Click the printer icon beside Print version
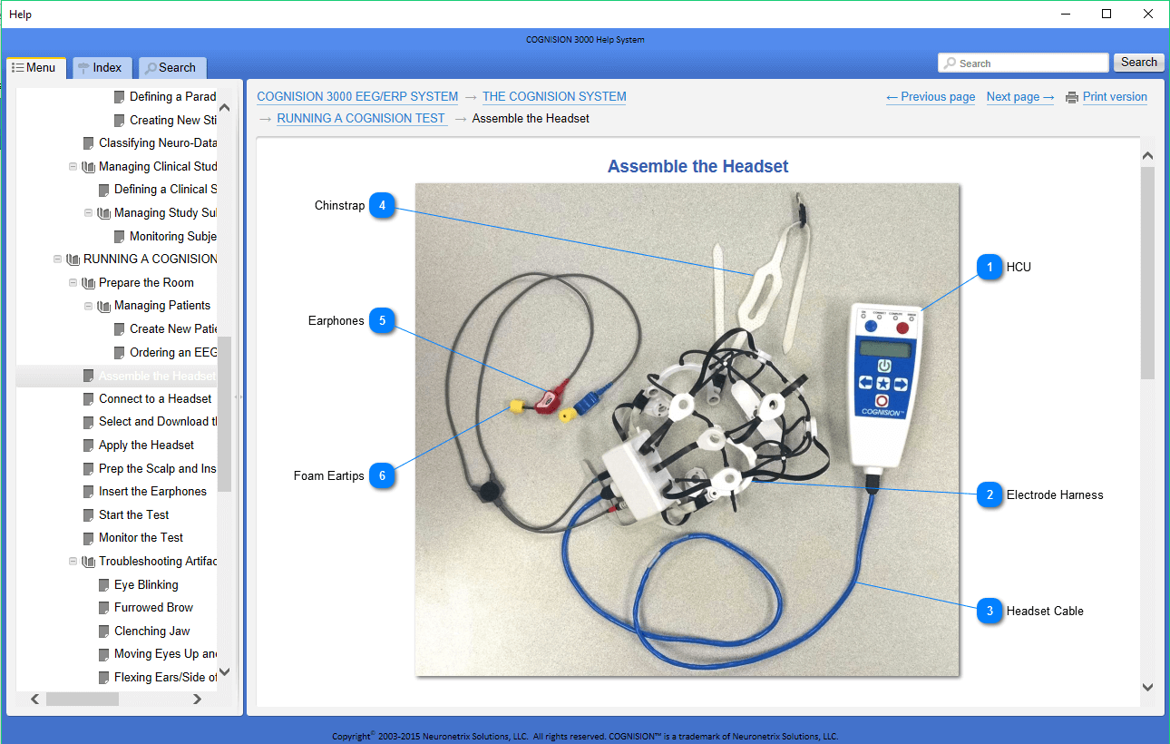The image size is (1170, 744). tap(1072, 97)
